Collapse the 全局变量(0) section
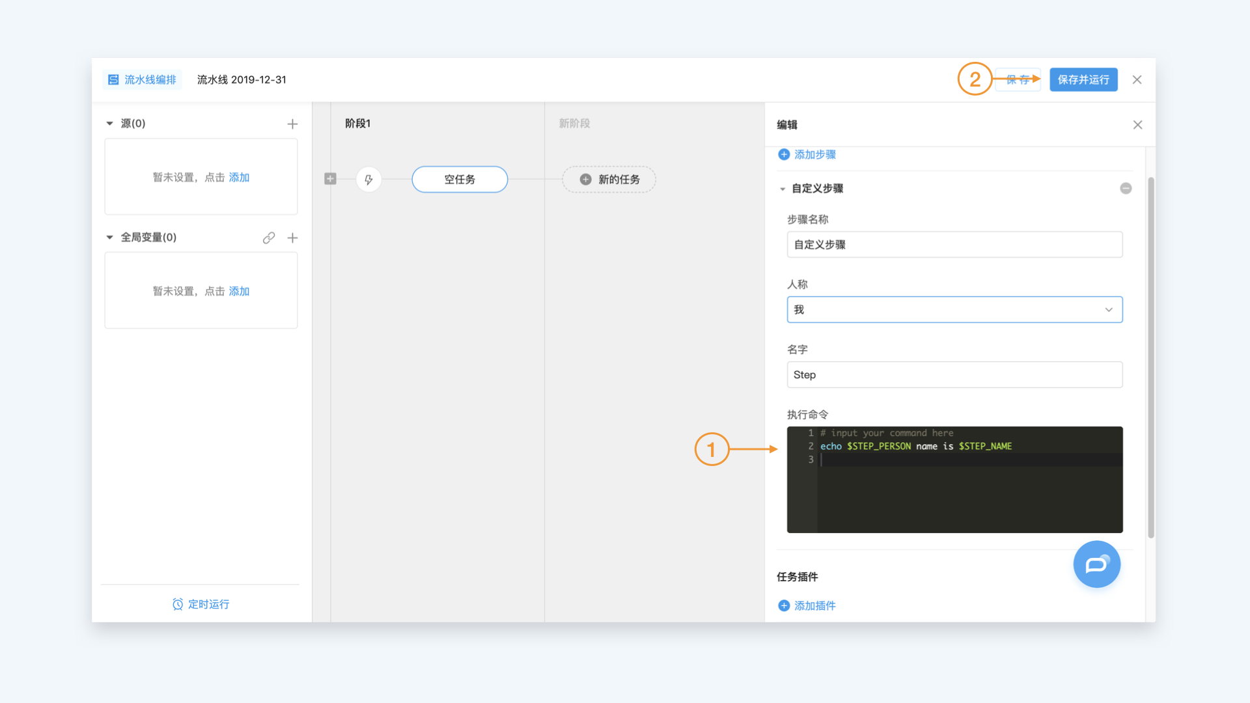The width and height of the screenshot is (1250, 703). (109, 237)
